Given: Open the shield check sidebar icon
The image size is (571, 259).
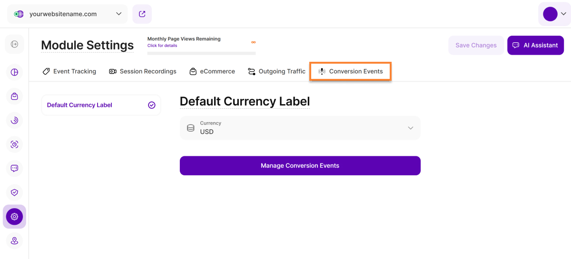Looking at the screenshot, I should tap(14, 192).
